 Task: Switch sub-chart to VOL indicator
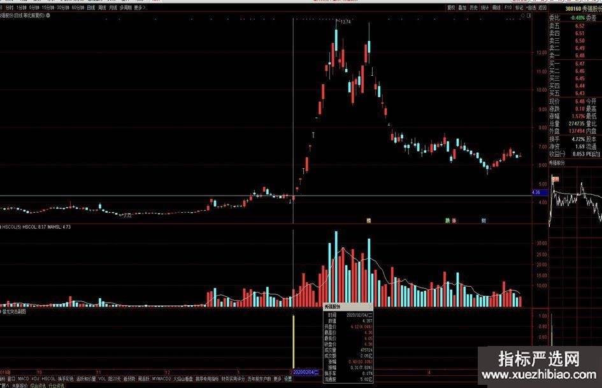[102, 379]
